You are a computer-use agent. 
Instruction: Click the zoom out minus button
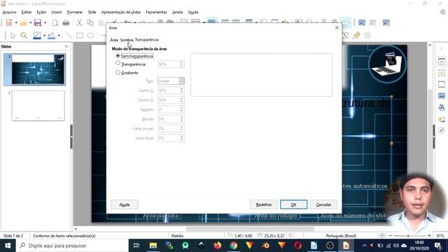pyautogui.click(x=391, y=236)
